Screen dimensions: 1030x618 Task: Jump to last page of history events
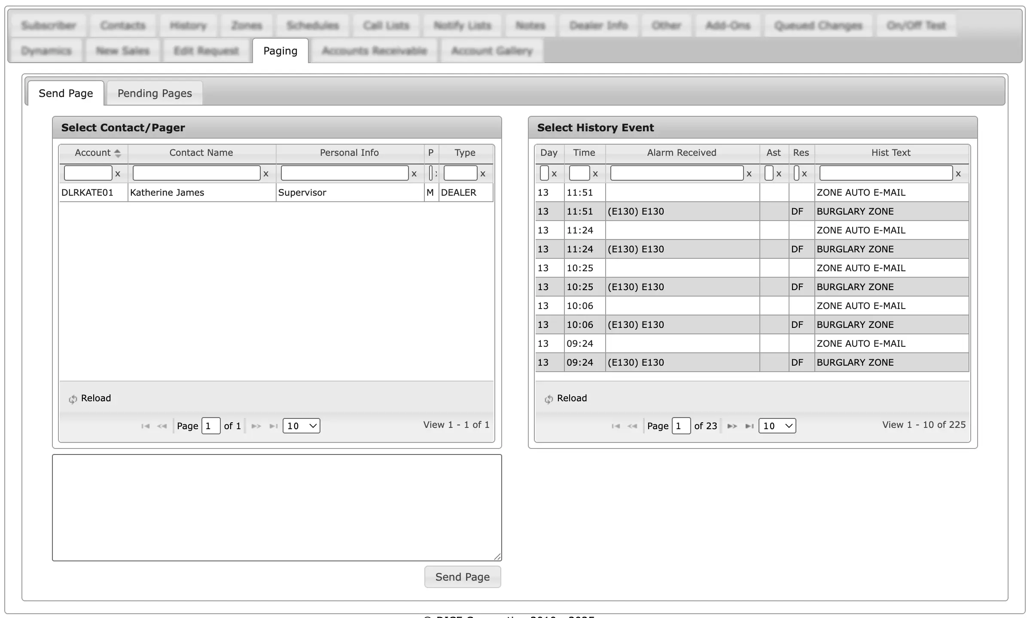[x=749, y=426]
